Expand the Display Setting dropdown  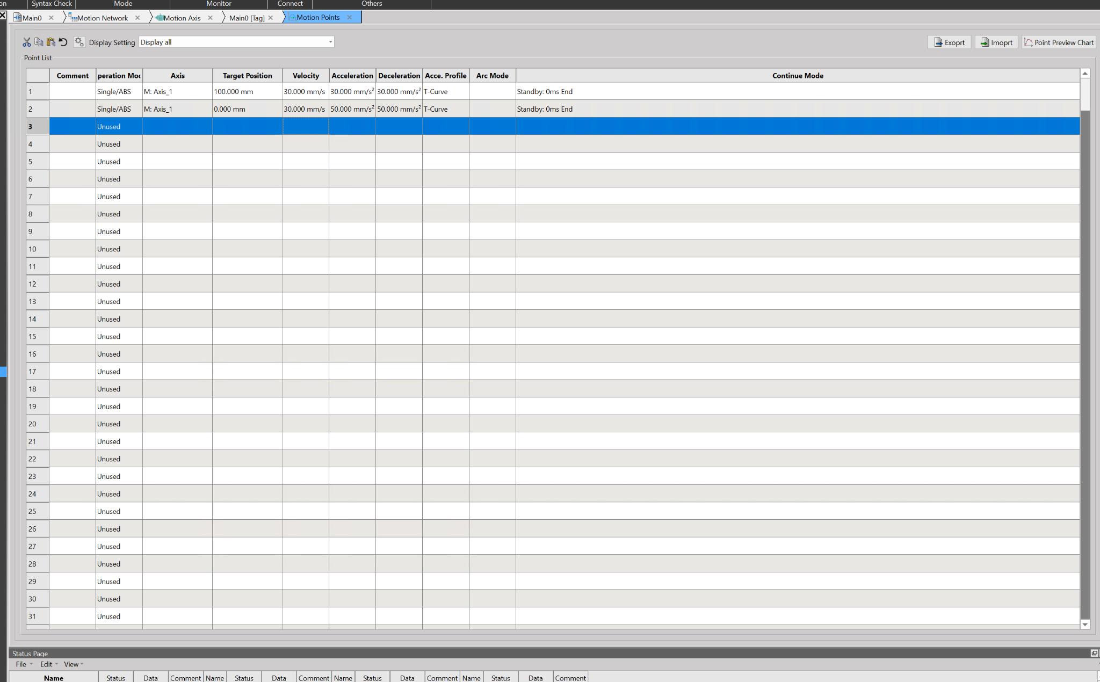point(330,42)
